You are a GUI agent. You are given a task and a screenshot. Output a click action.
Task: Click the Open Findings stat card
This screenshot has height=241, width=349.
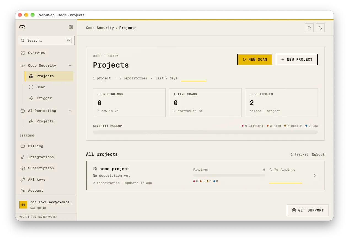[129, 103]
